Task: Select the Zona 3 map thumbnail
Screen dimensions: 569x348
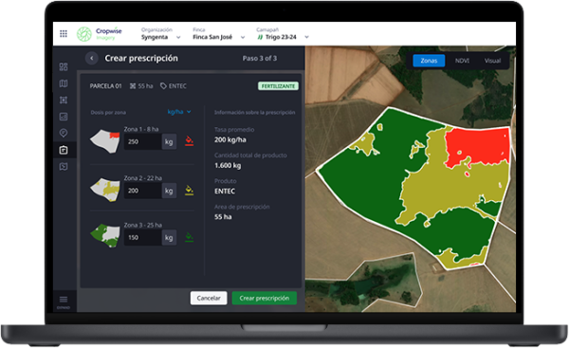Action: tap(105, 236)
